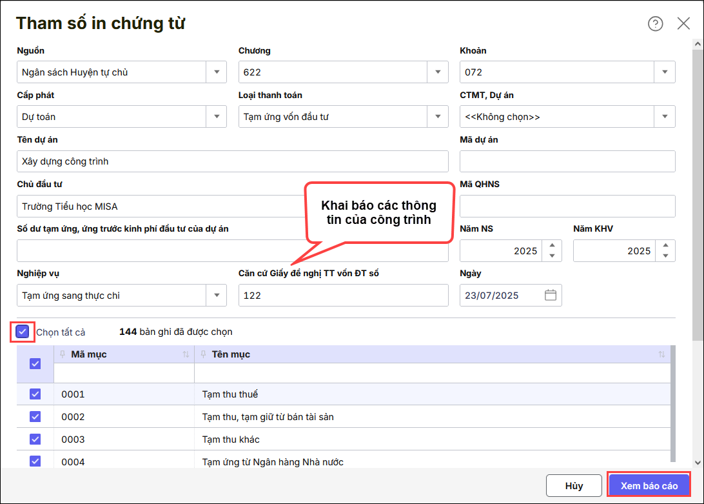
Task: Click the table's vertical scrollbar
Action: point(673,403)
